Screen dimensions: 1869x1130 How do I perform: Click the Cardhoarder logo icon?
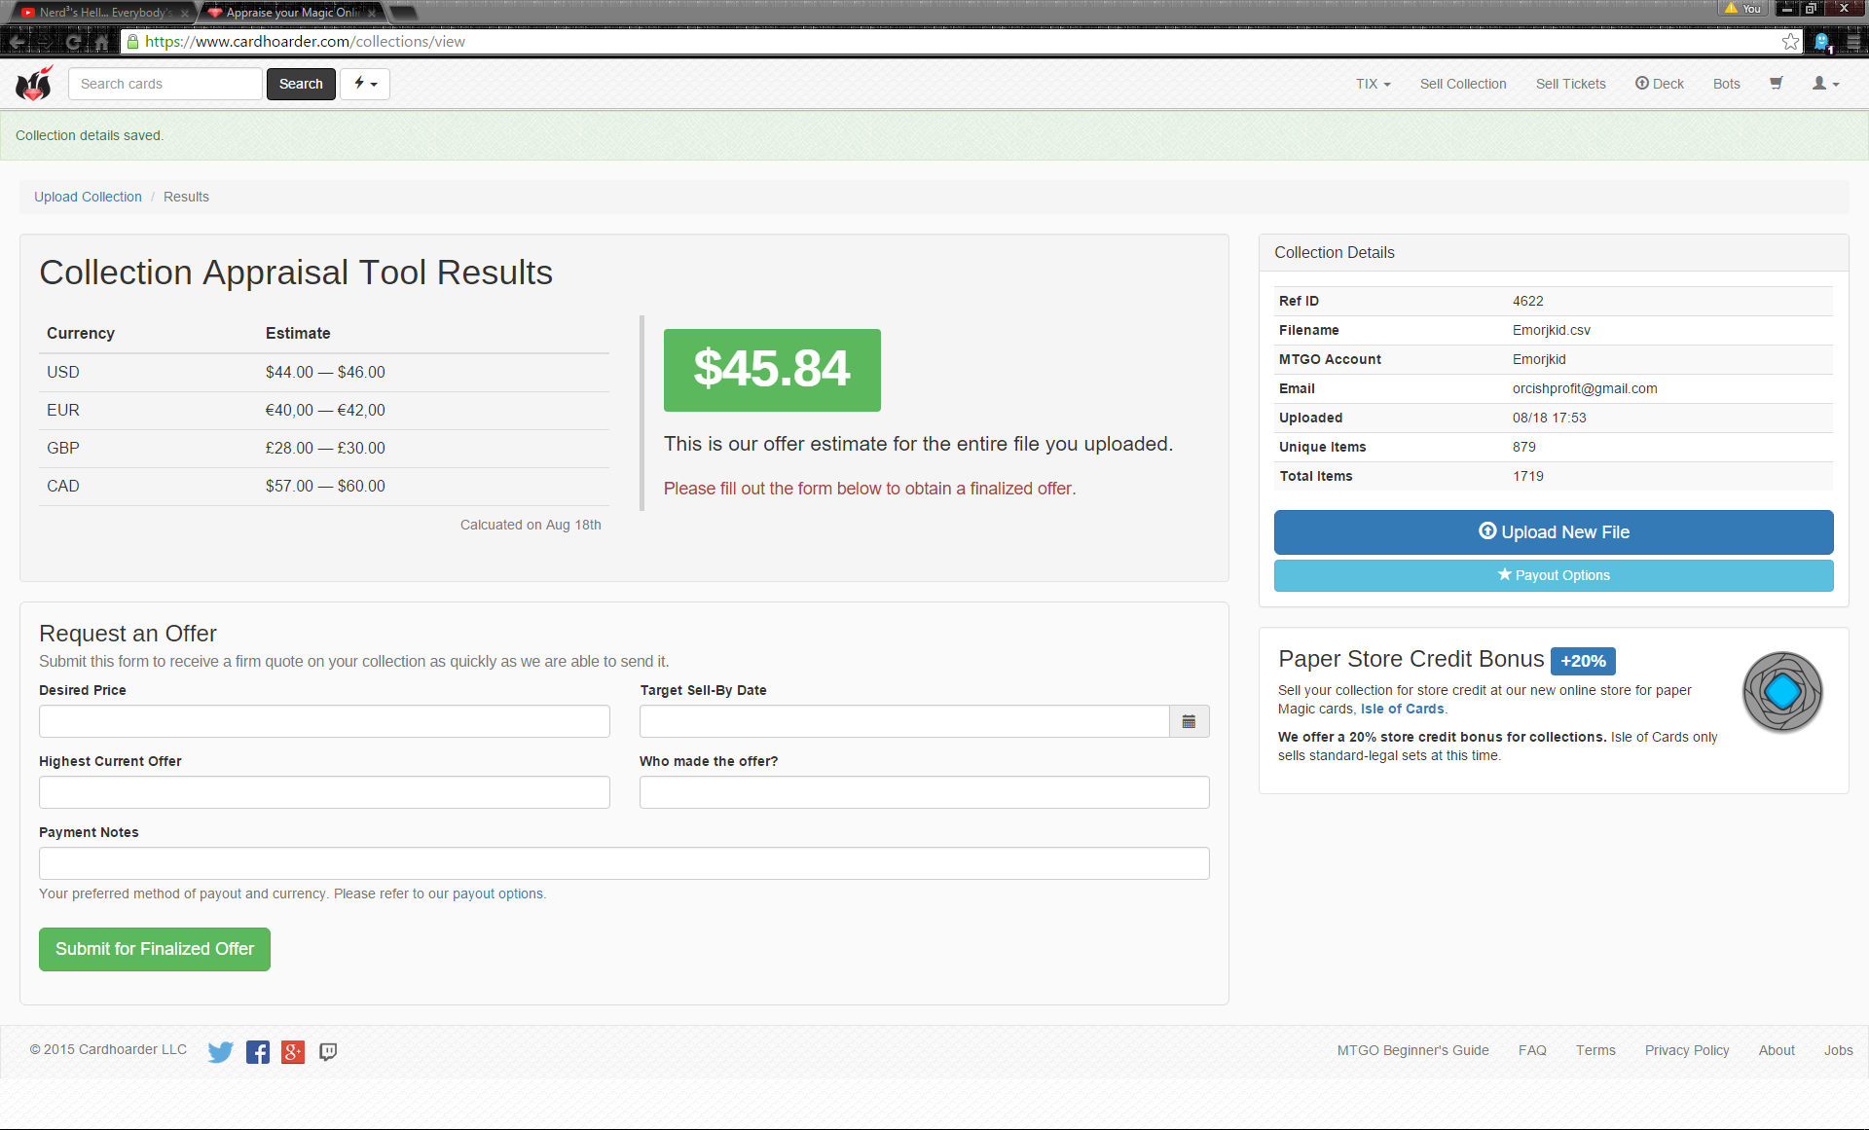(34, 84)
